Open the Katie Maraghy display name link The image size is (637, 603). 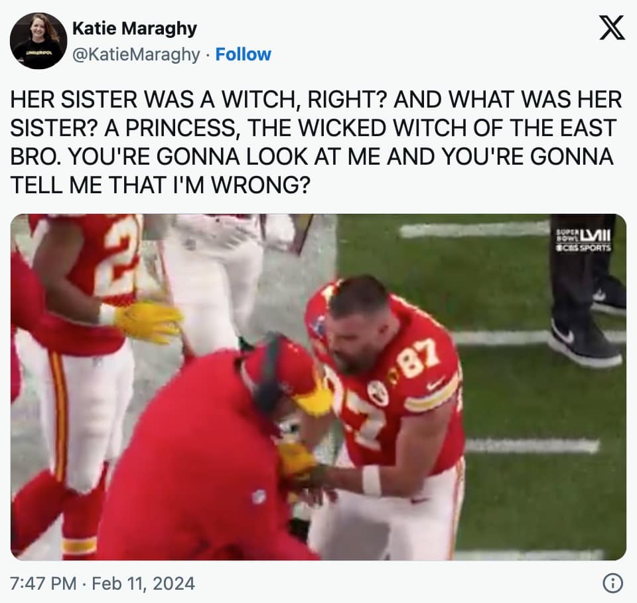pyautogui.click(x=135, y=29)
